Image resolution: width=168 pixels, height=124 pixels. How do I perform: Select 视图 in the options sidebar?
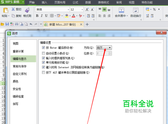[15, 43]
